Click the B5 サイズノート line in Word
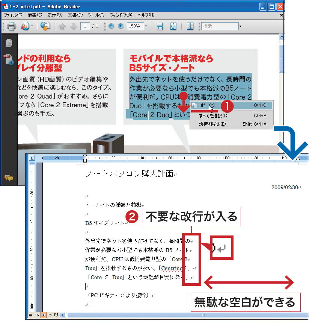 (105, 223)
